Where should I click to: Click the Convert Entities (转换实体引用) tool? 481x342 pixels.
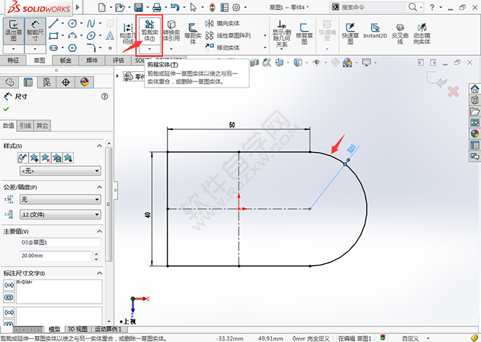coord(172,31)
